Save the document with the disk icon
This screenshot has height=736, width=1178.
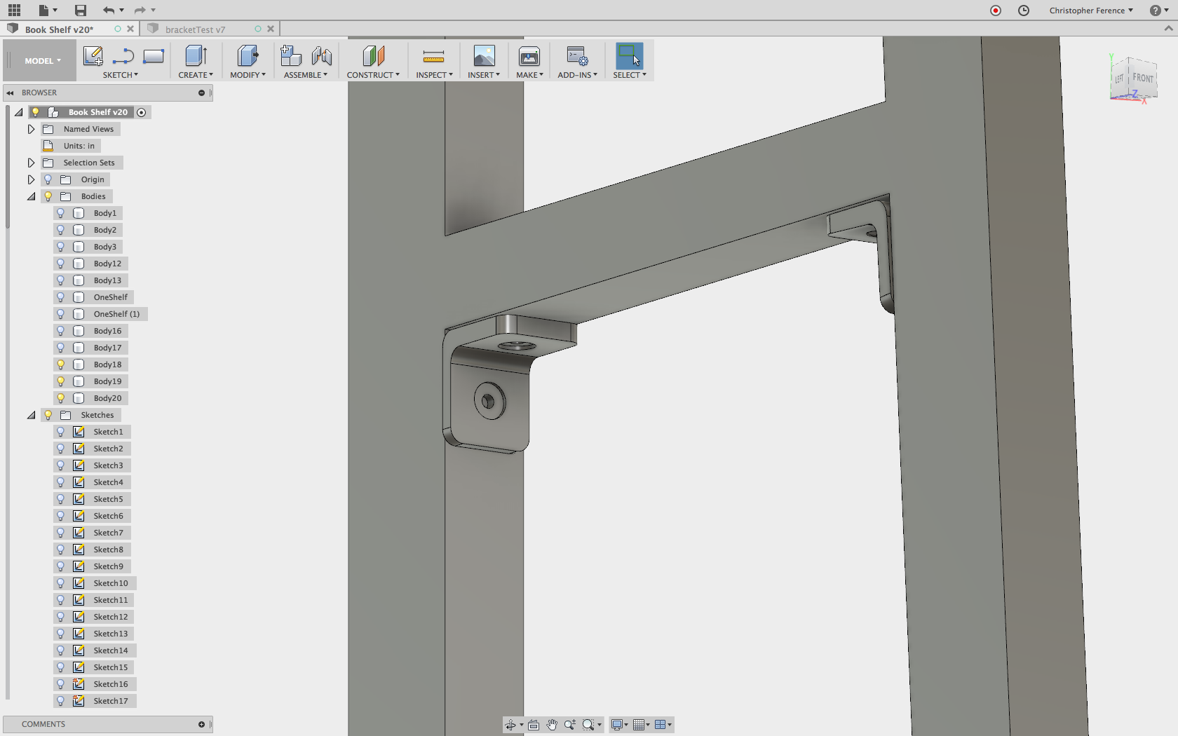81,10
